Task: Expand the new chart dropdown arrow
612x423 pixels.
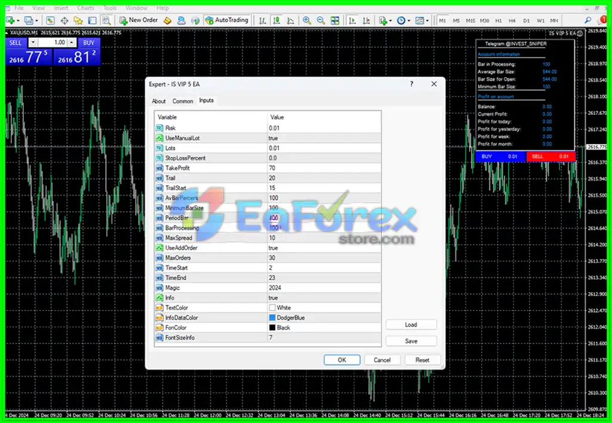Action: [x=18, y=21]
